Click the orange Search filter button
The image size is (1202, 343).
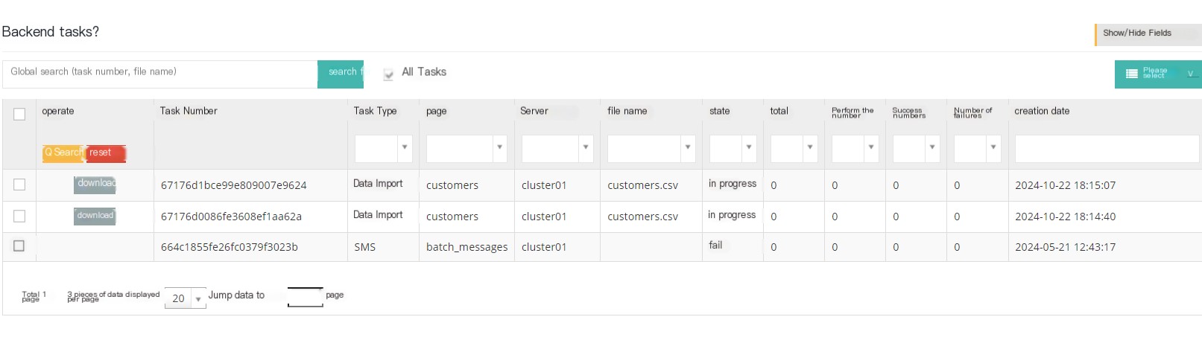click(x=63, y=153)
